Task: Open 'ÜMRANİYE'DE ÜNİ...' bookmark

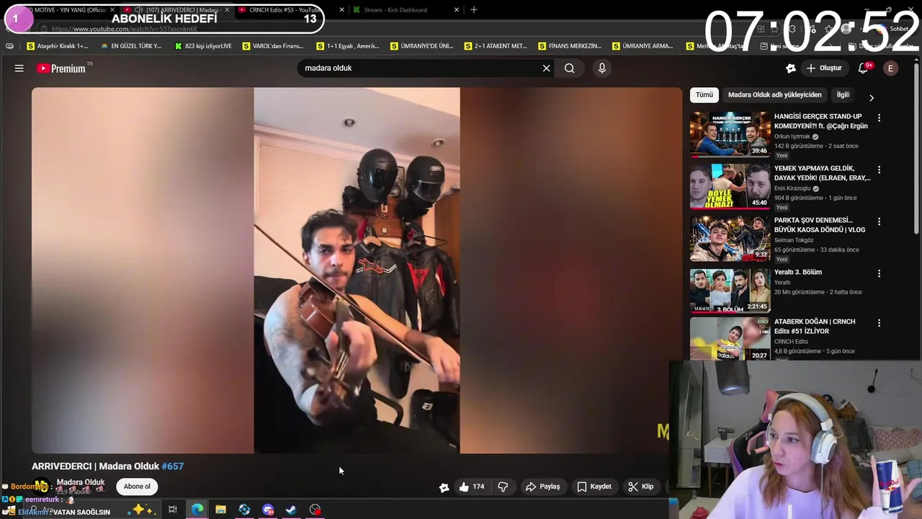Action: [422, 46]
